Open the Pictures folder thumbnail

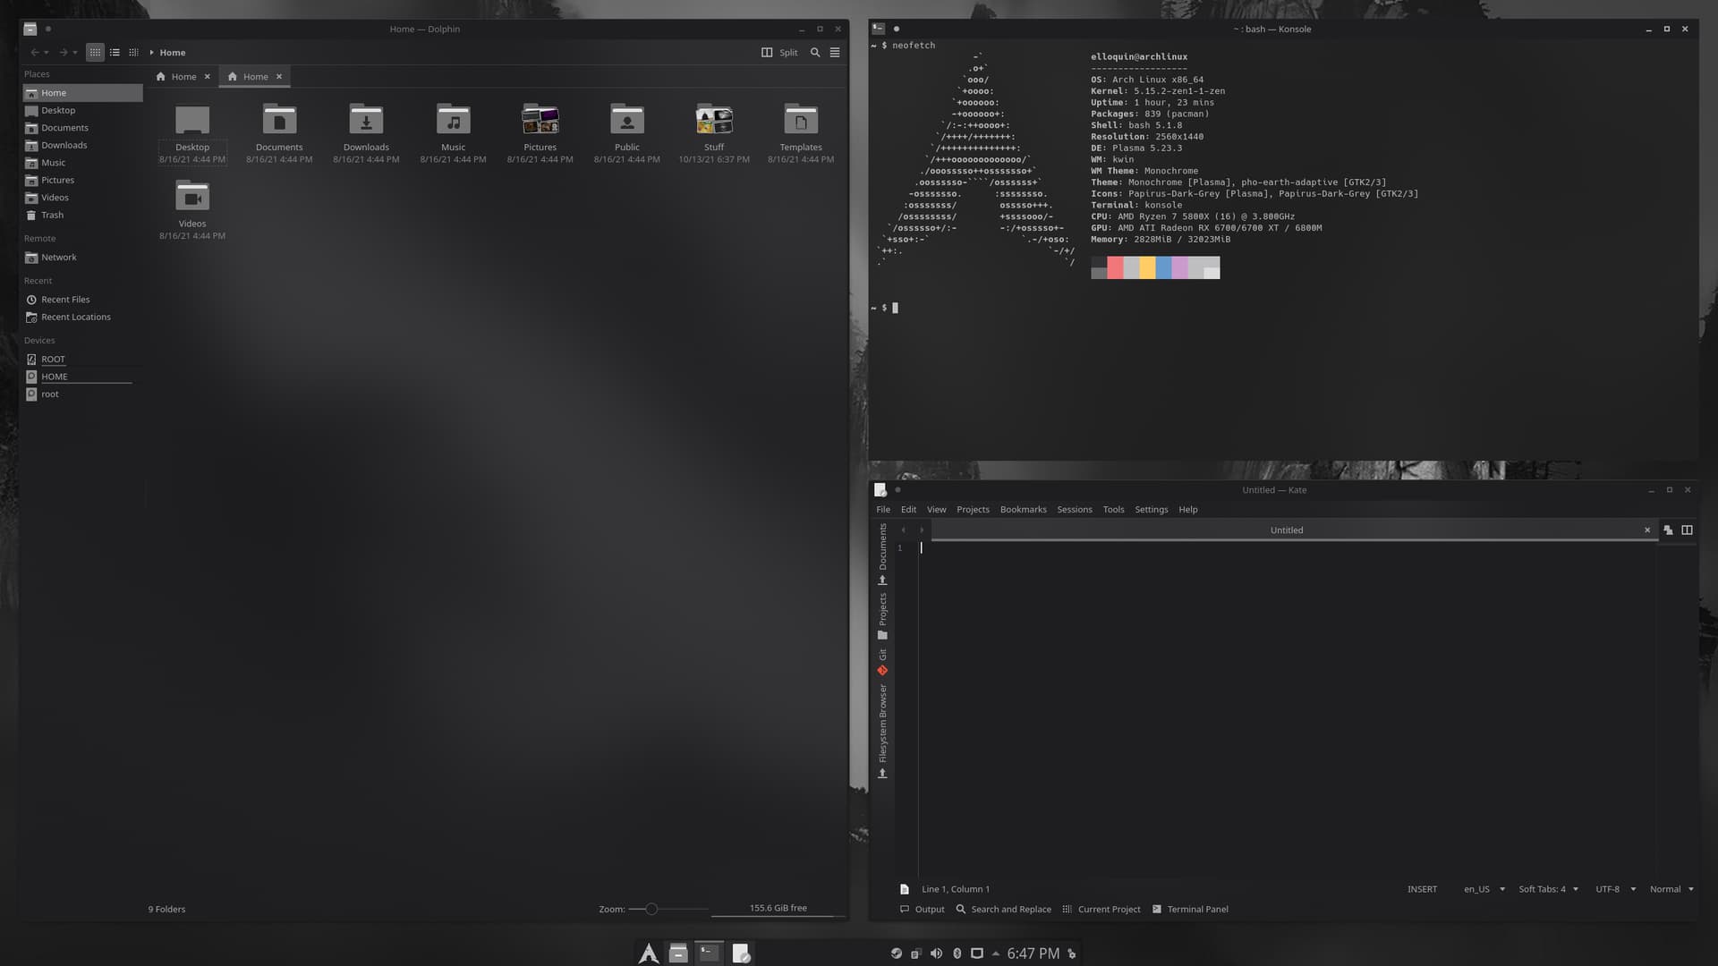click(540, 120)
